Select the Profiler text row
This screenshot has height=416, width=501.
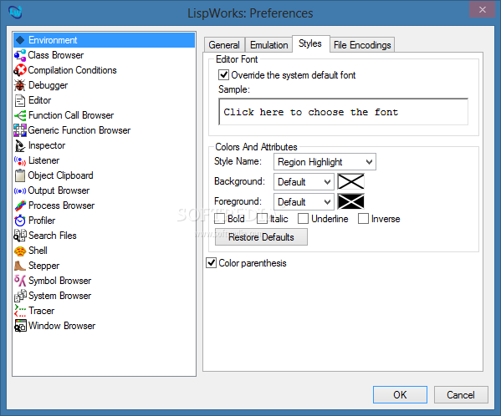(x=105, y=221)
